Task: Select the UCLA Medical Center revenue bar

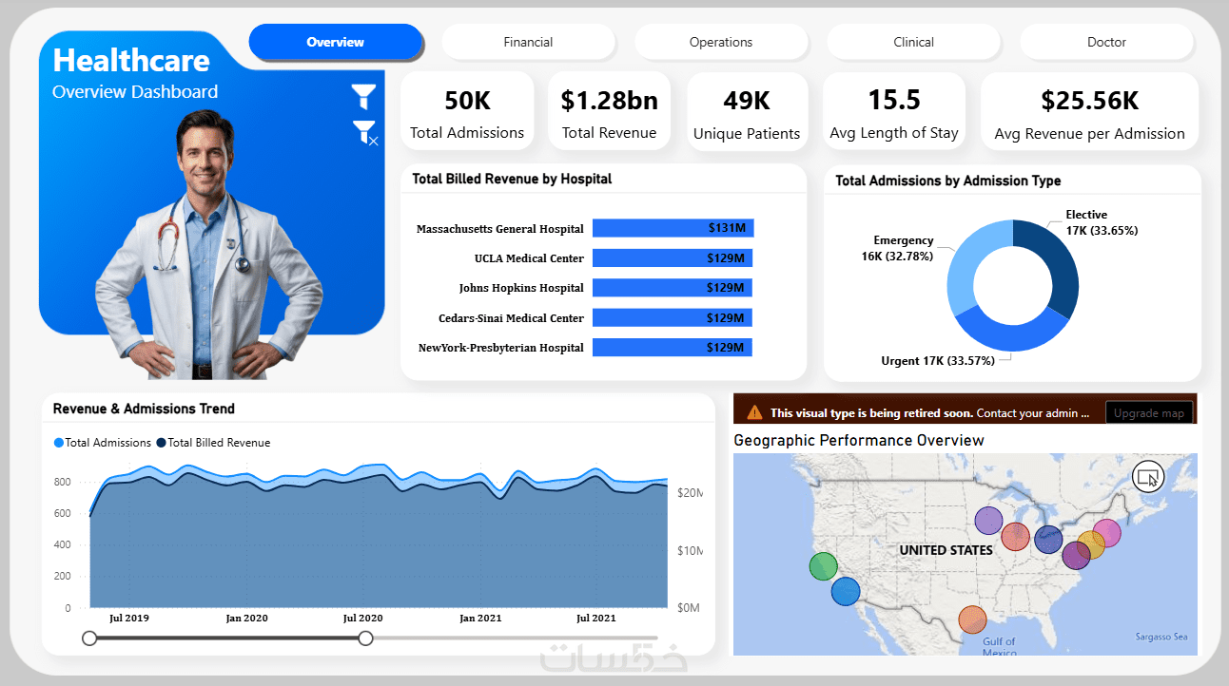Action: coord(673,258)
